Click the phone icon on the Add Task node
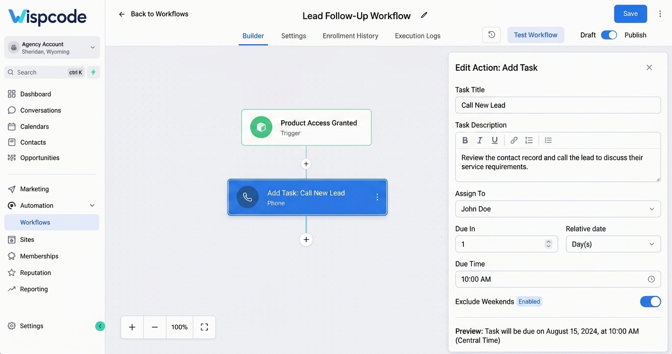Viewport: 672px width, 354px height. click(x=247, y=197)
